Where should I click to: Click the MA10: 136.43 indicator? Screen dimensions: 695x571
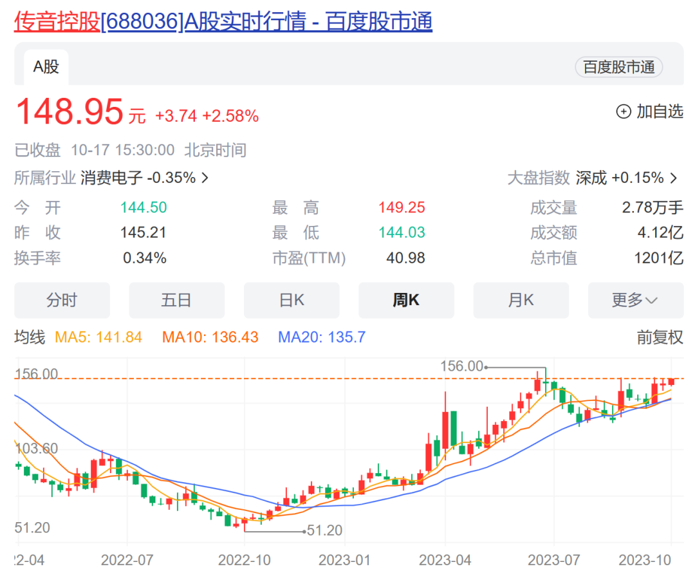click(x=210, y=337)
